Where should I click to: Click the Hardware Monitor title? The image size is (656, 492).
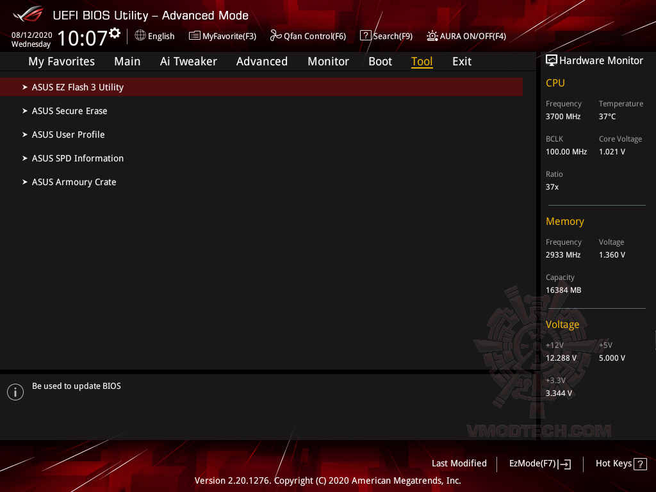pyautogui.click(x=601, y=61)
